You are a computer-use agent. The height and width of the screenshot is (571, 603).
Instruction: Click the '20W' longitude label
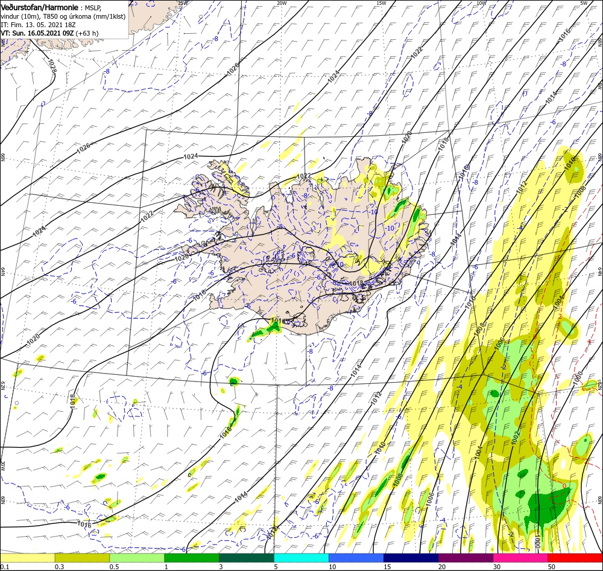pyautogui.click(x=282, y=3)
